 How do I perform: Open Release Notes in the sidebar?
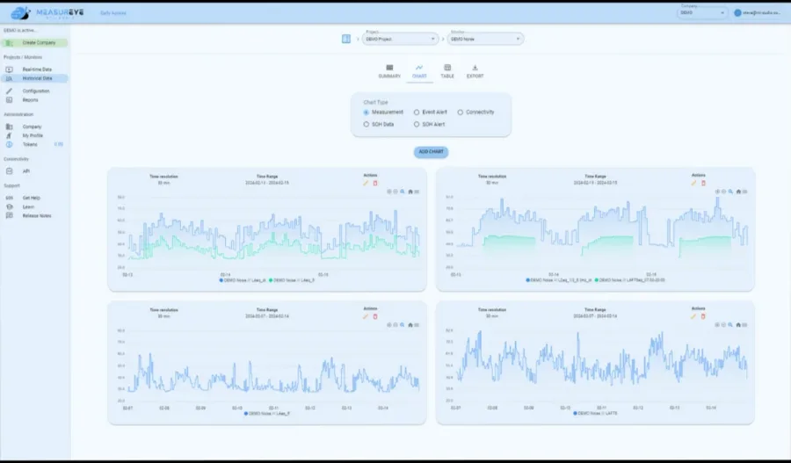(34, 216)
